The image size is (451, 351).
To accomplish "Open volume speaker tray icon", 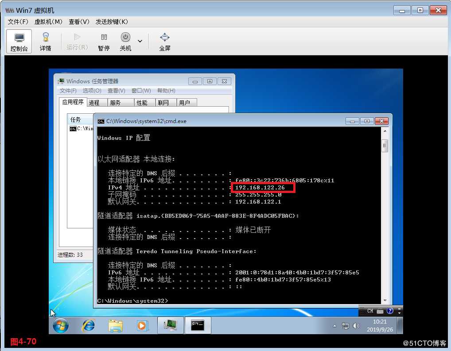I will click(356, 326).
